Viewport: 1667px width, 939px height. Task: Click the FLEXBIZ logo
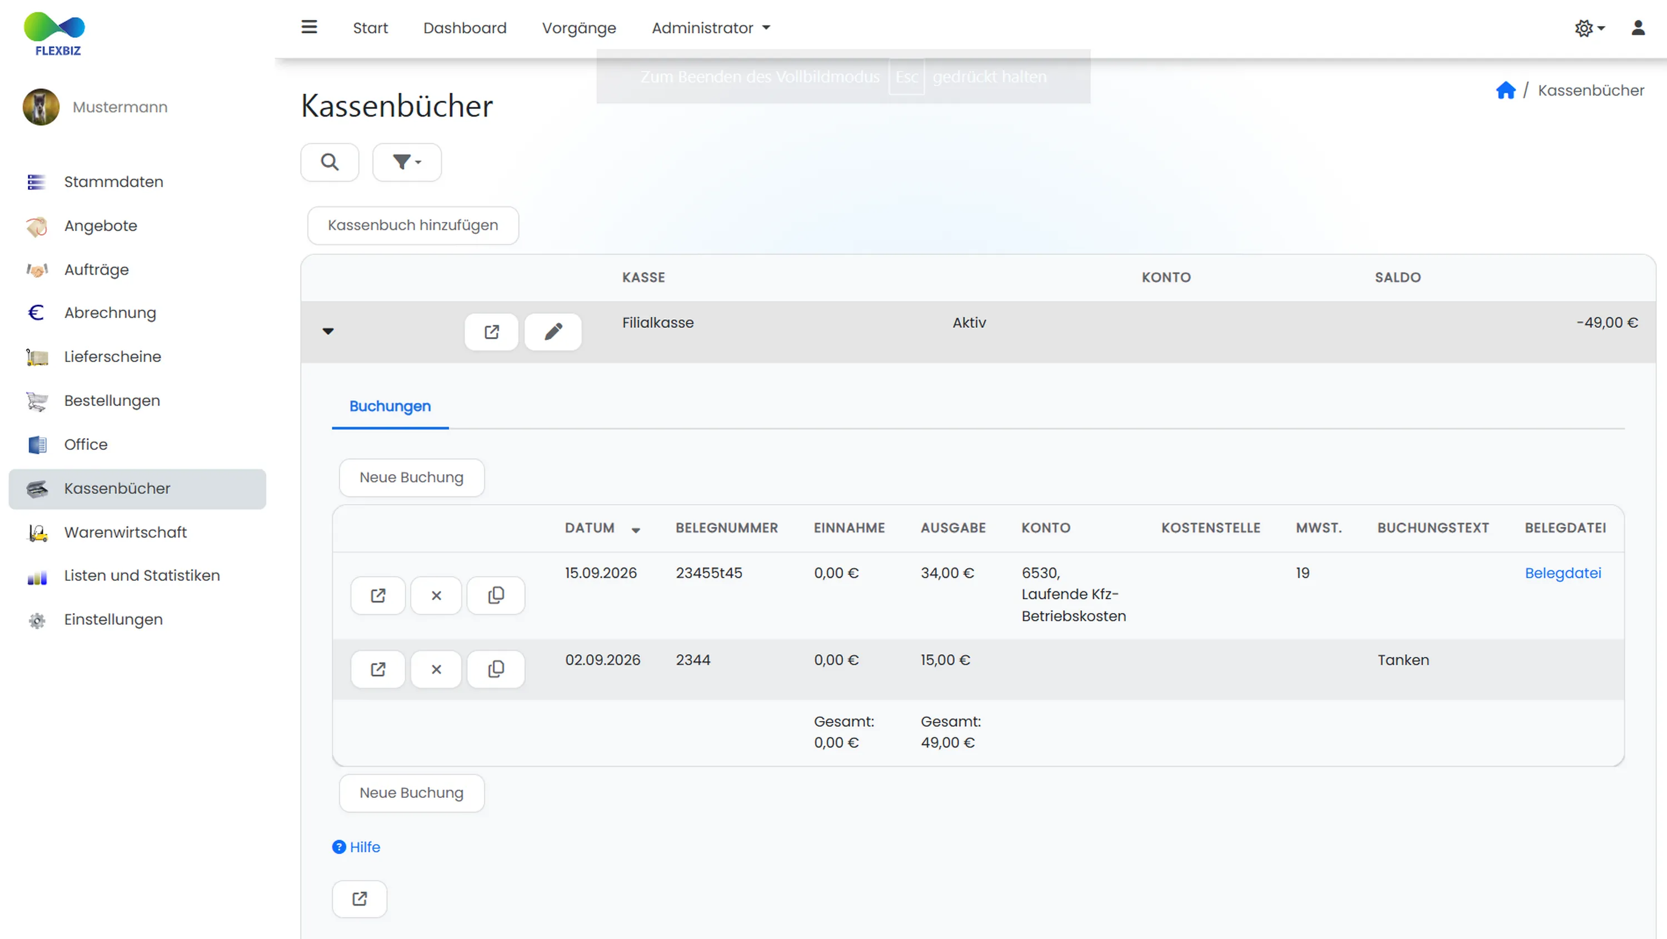[x=54, y=34]
